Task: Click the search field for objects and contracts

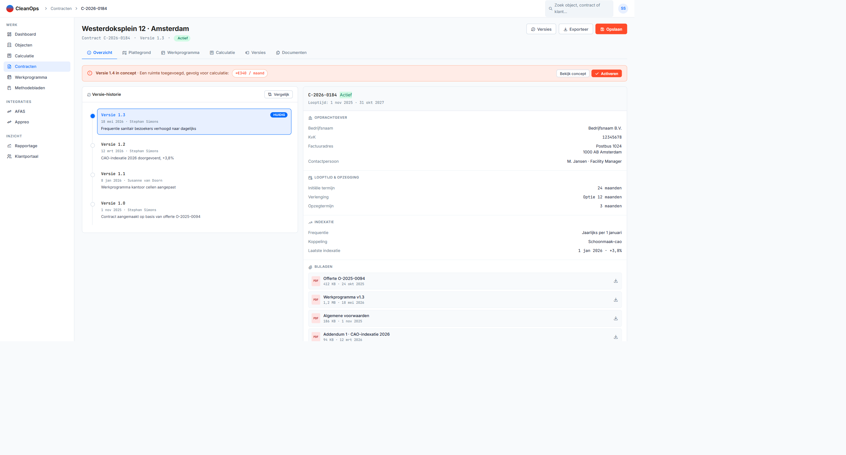Action: (x=579, y=9)
